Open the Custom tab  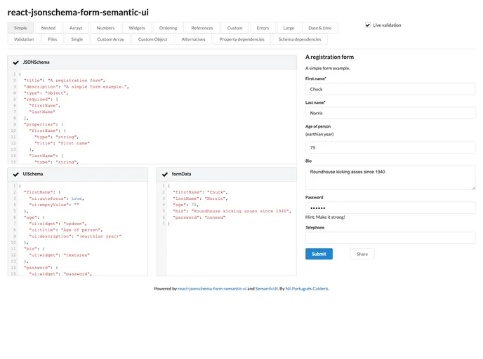(x=234, y=28)
